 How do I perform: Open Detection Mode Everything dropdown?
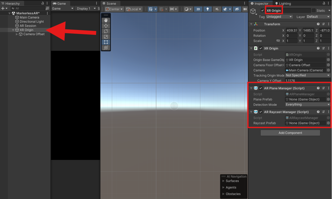point(308,104)
